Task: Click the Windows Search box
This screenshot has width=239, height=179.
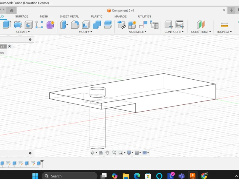Action: click(x=70, y=176)
